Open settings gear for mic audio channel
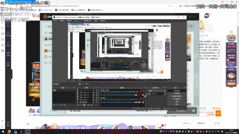Screen dimensions: 239x134 coord(143,95)
